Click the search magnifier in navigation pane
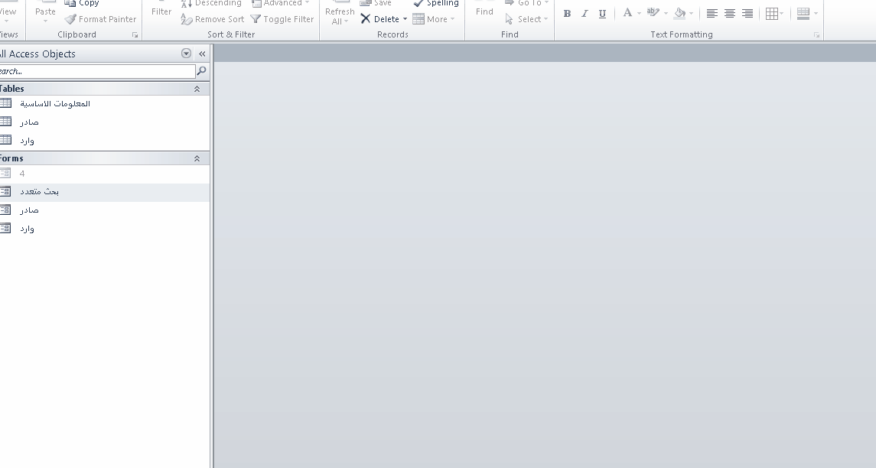Image resolution: width=876 pixels, height=468 pixels. [x=202, y=71]
